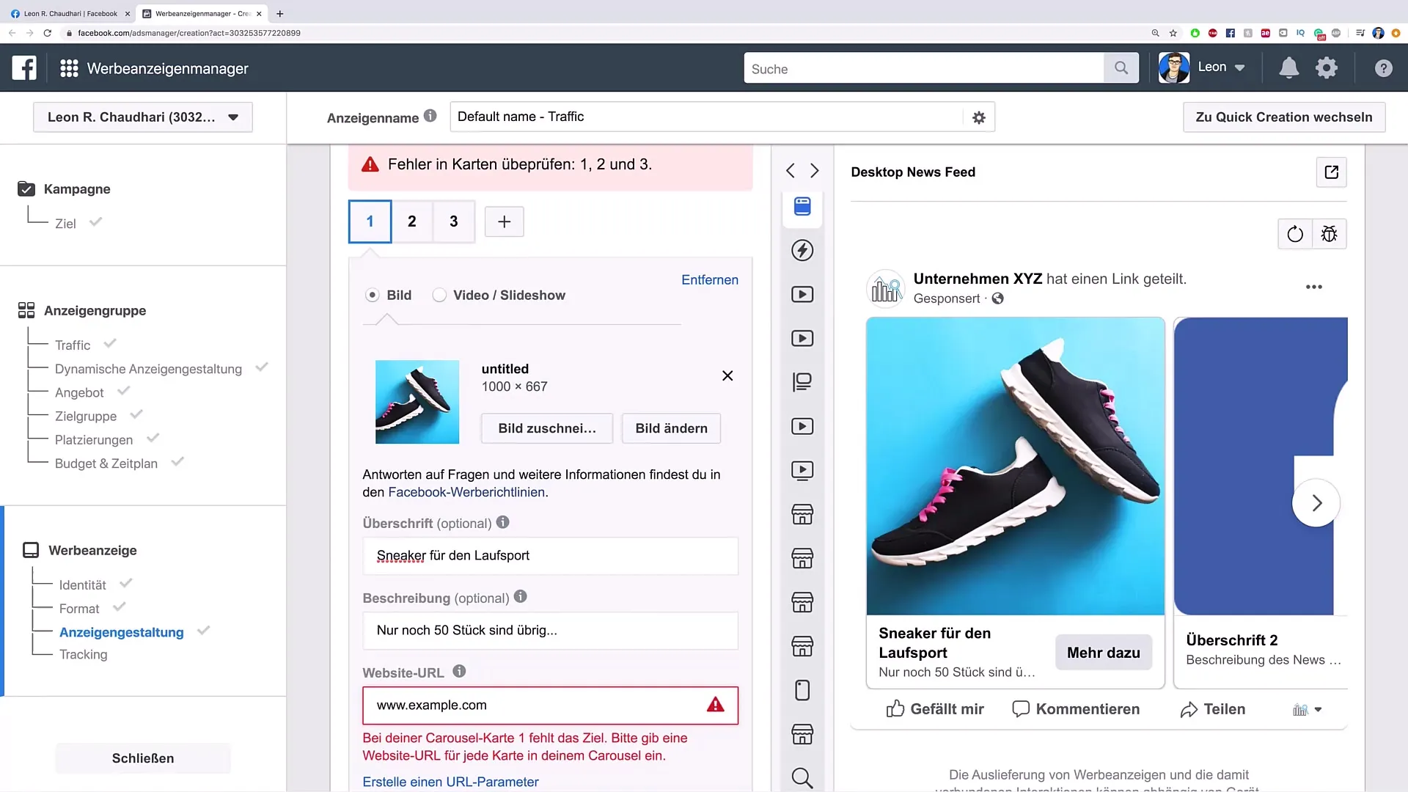Switch to carousel card tab '3'
This screenshot has width=1408, height=792.
[453, 221]
